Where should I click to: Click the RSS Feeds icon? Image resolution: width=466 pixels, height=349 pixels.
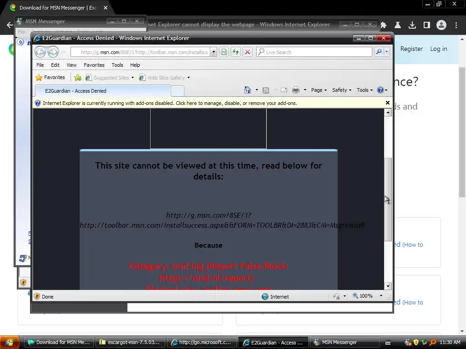point(266,90)
